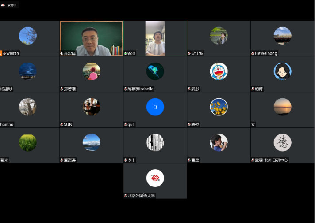Click the sunset avatar in the 文 tile
The width and height of the screenshot is (315, 223).
click(282, 107)
